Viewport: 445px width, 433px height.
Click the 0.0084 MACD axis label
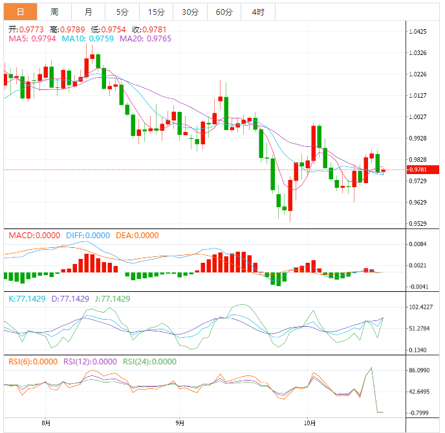417,244
